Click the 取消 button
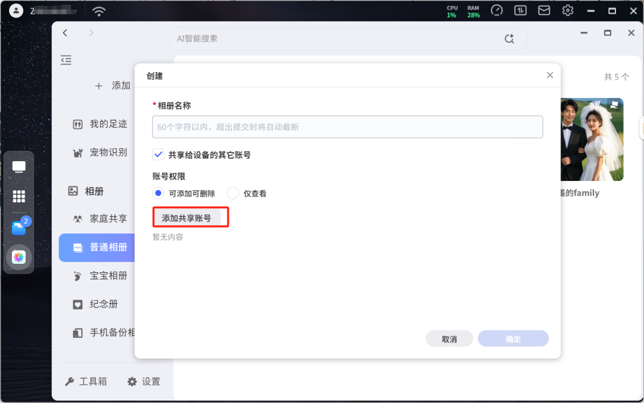The image size is (644, 403). click(x=450, y=339)
